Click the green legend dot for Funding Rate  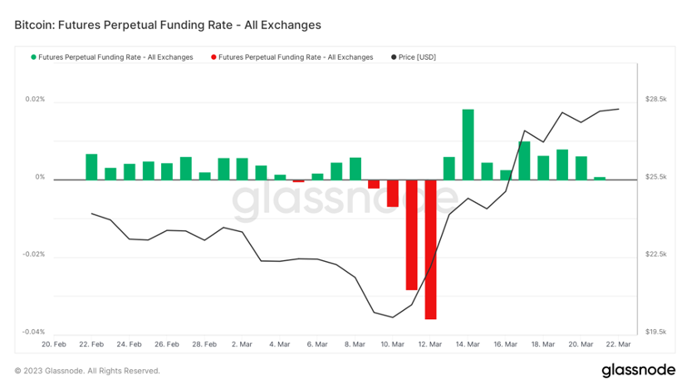click(34, 57)
